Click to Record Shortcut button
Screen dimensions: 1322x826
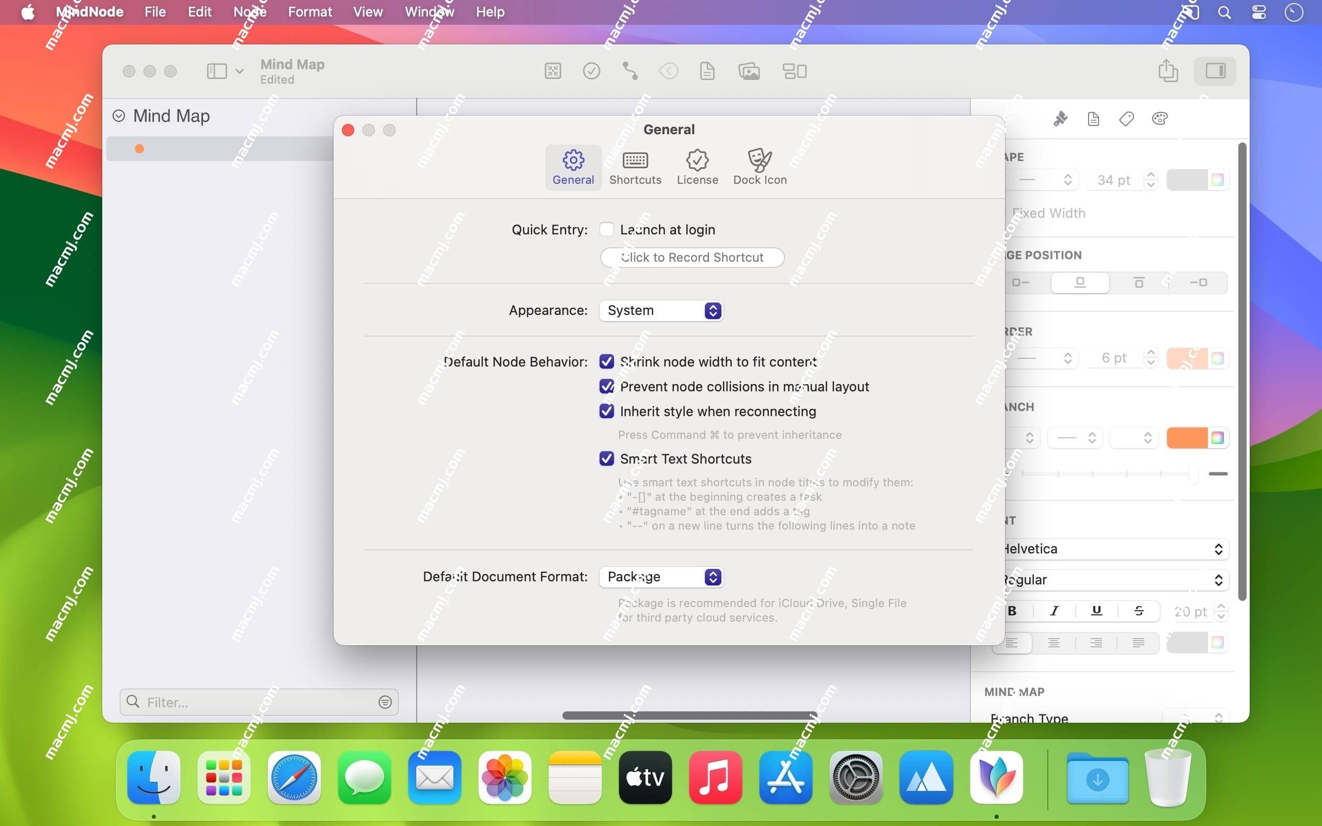[692, 257]
